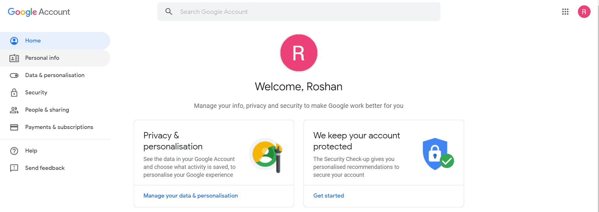Screen dimensions: 599x212
Task: Click the Payments card icon in sidebar
Action: pos(14,127)
